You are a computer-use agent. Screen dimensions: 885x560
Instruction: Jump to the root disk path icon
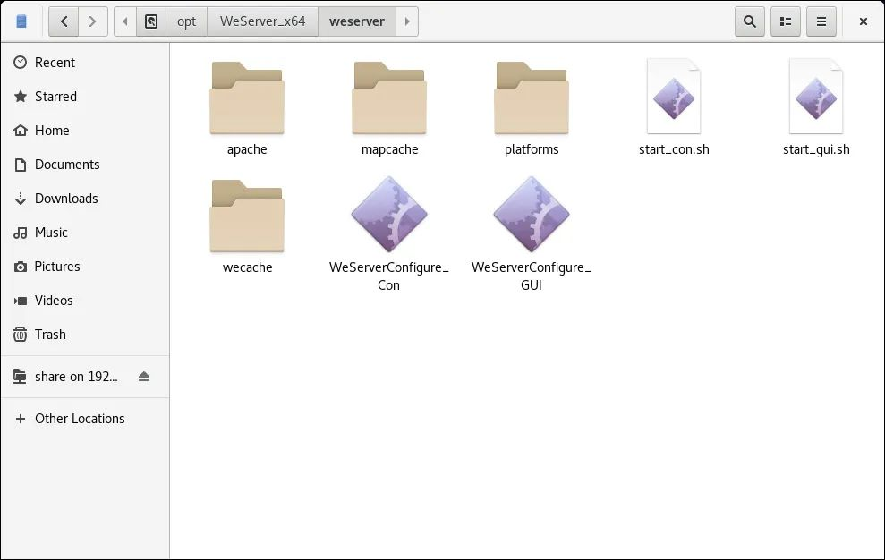click(x=151, y=21)
